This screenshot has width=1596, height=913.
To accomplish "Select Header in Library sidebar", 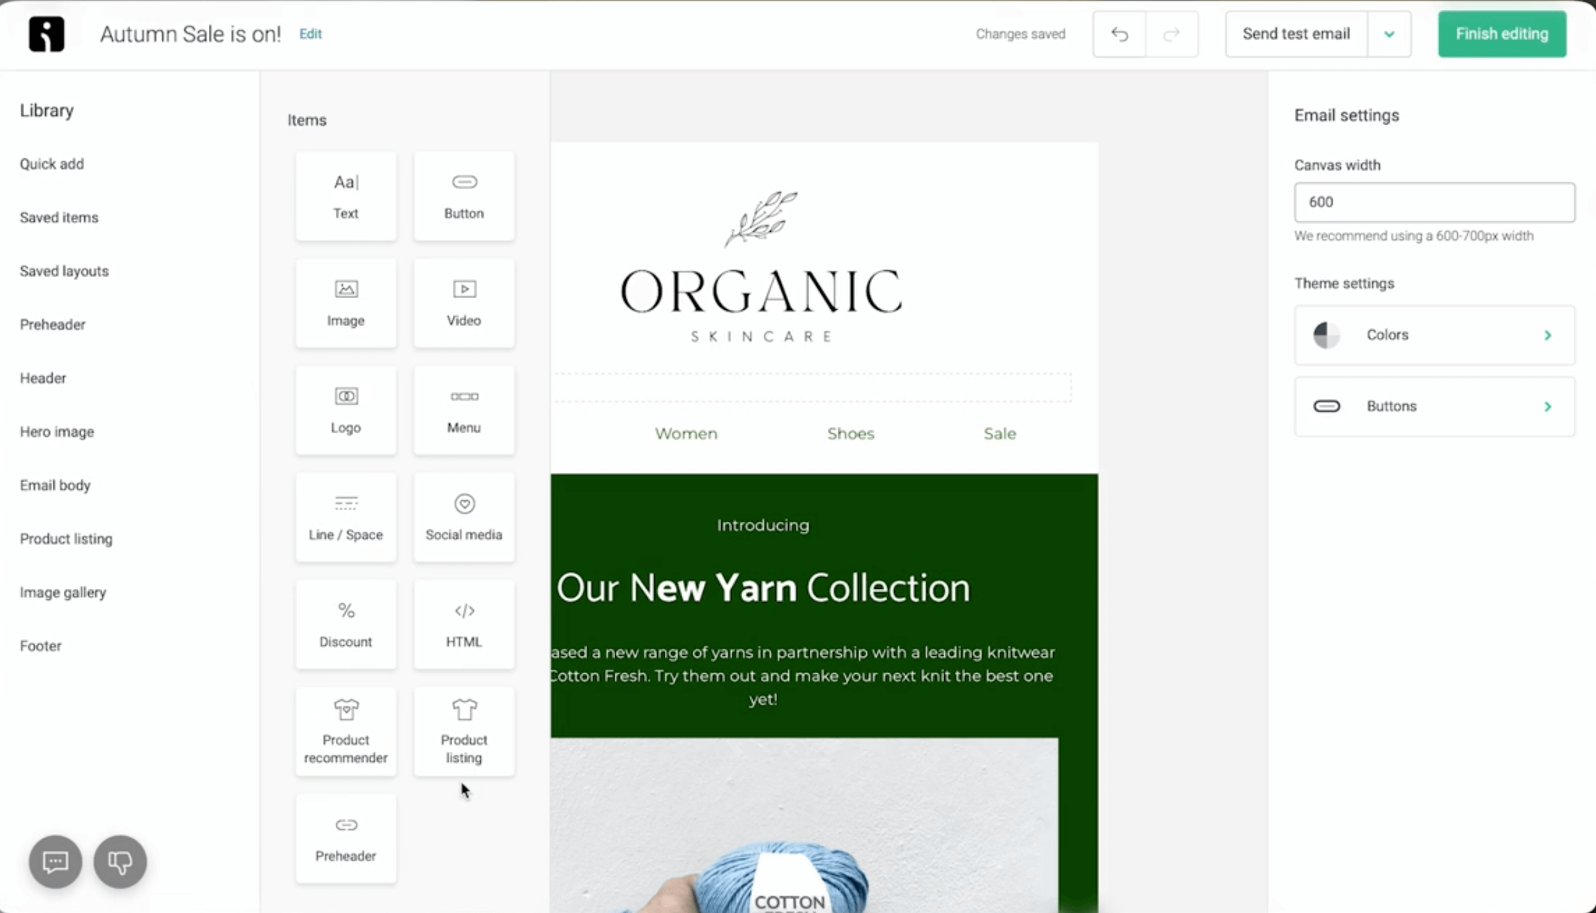I will click(x=43, y=378).
